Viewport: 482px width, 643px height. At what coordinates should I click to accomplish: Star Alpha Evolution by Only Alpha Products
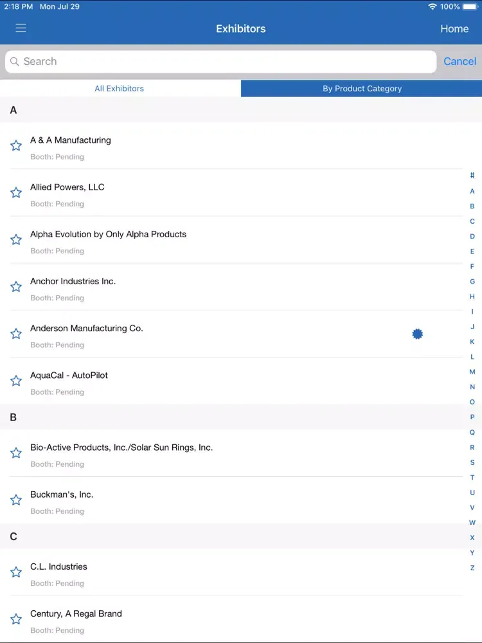click(16, 239)
